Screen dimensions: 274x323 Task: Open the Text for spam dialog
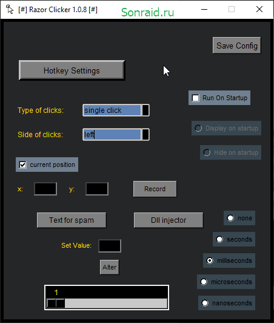[x=72, y=220]
